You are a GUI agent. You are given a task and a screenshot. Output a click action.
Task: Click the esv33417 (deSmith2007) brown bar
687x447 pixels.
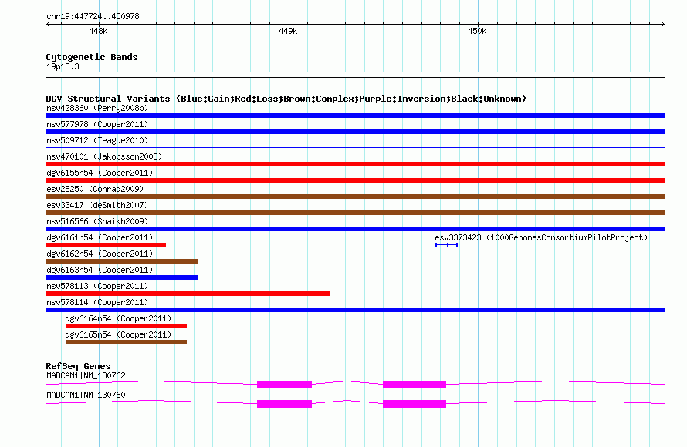(355, 213)
